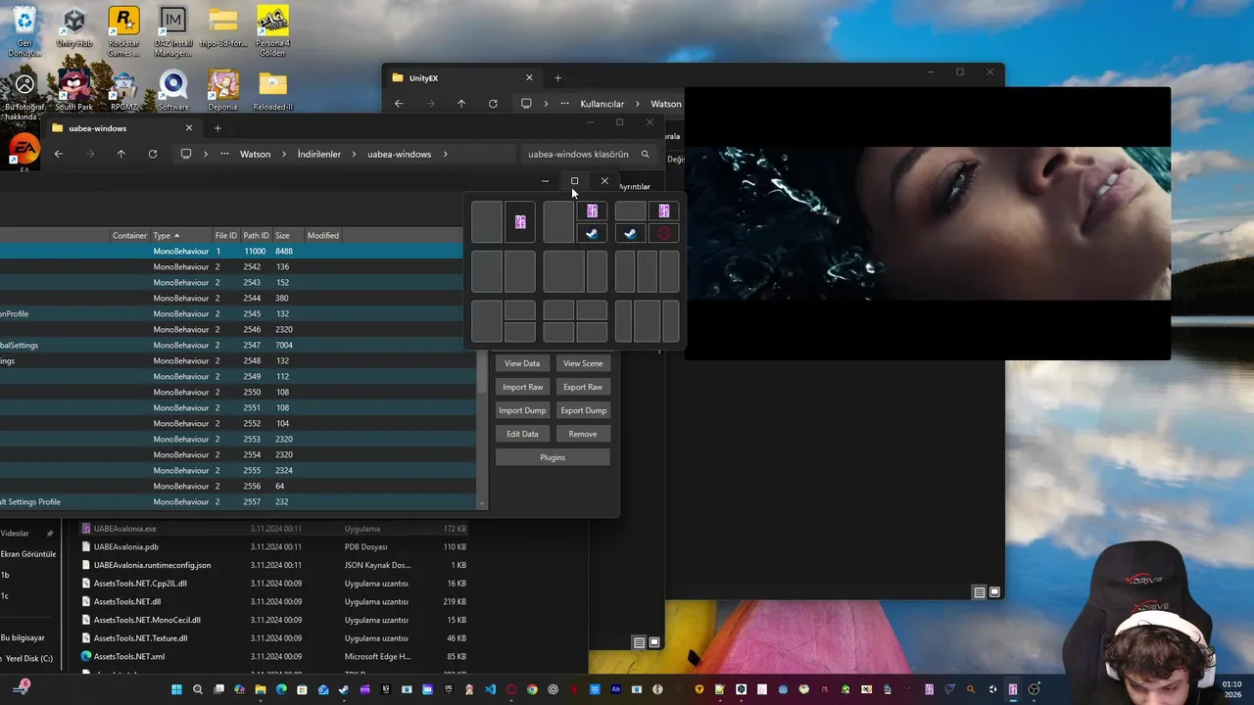The width and height of the screenshot is (1254, 705).
Task: Close the UnityEX tab
Action: (x=529, y=77)
